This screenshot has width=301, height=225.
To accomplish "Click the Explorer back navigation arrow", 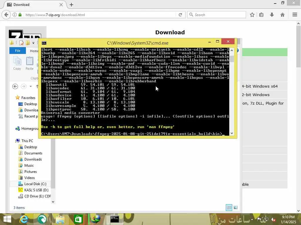I will point(15,86).
